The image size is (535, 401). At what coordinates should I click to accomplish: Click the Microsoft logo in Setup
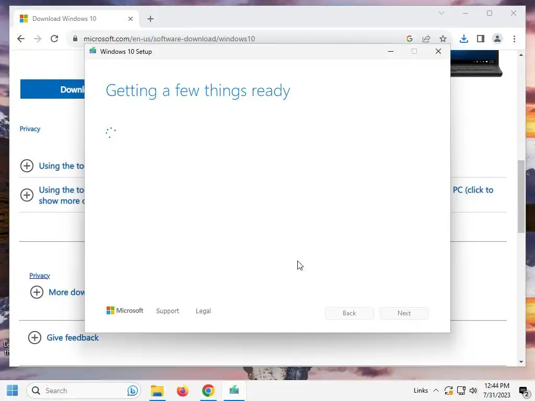[125, 310]
